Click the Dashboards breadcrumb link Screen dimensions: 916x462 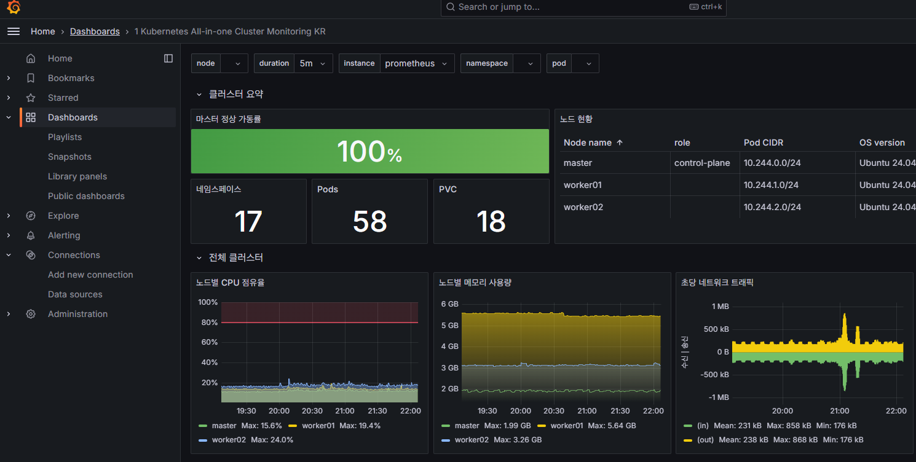95,31
